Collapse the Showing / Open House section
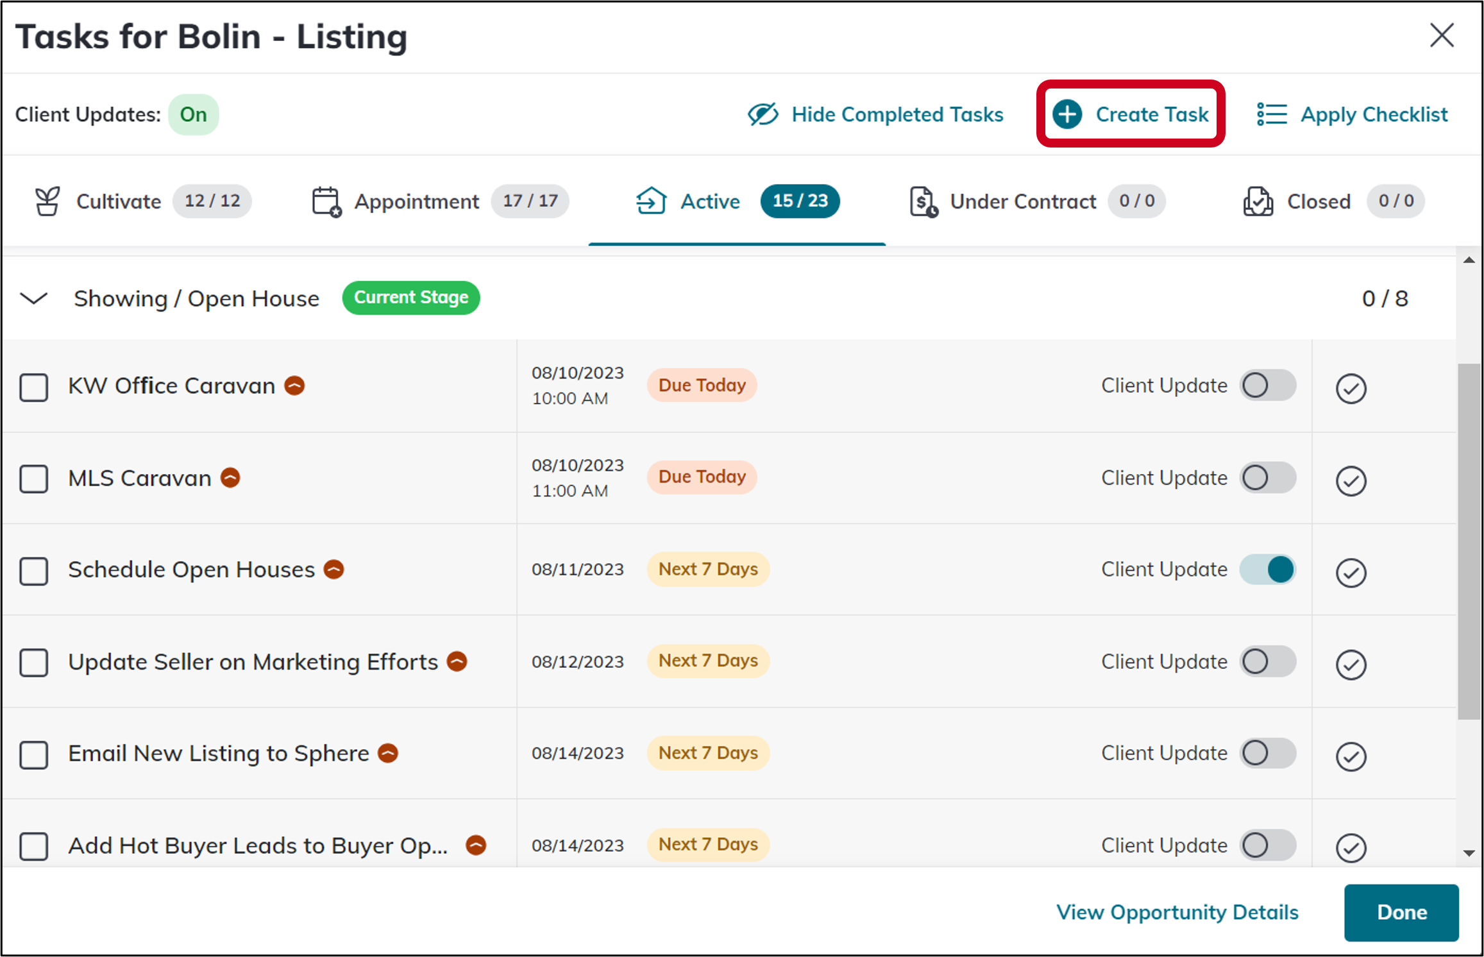Image resolution: width=1484 pixels, height=957 pixels. (x=33, y=298)
